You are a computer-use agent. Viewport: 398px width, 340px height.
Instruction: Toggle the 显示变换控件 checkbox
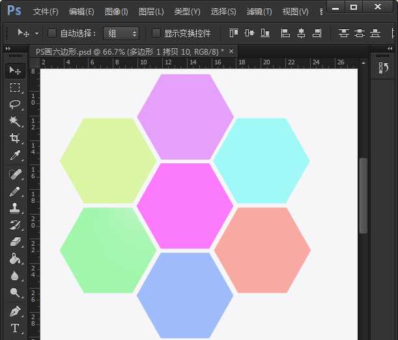tap(156, 33)
